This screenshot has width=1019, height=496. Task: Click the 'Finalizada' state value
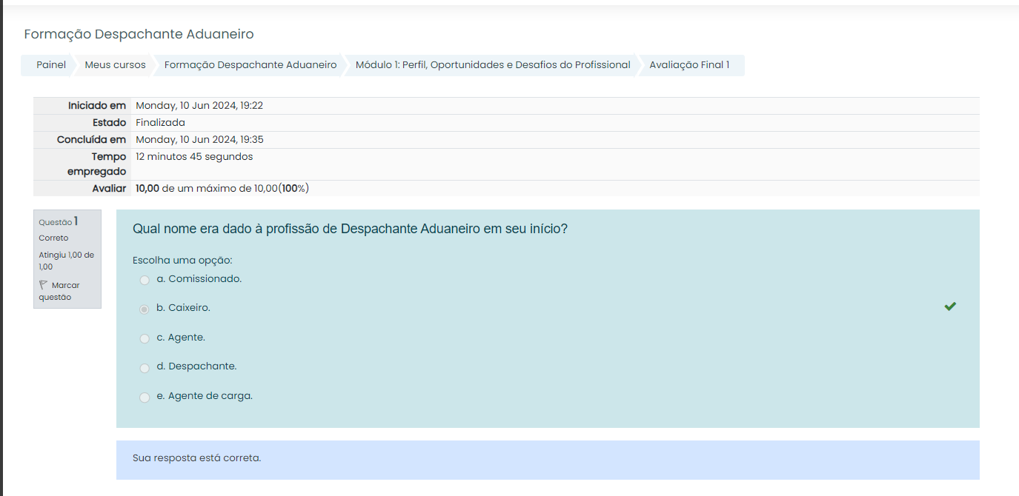click(x=160, y=123)
